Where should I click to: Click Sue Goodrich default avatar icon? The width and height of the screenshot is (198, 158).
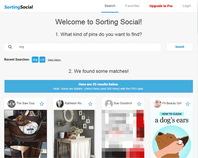(109, 104)
